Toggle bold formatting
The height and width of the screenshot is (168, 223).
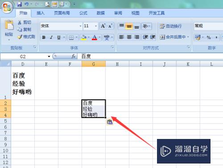coord(44,38)
